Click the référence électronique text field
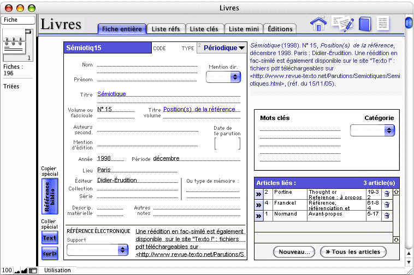 pos(190,243)
